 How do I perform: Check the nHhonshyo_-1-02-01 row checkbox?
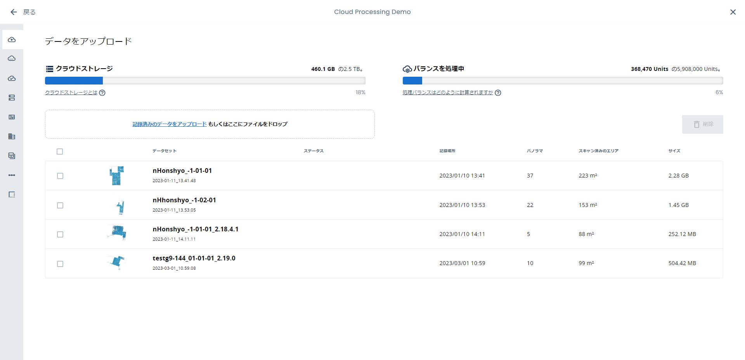(x=60, y=205)
